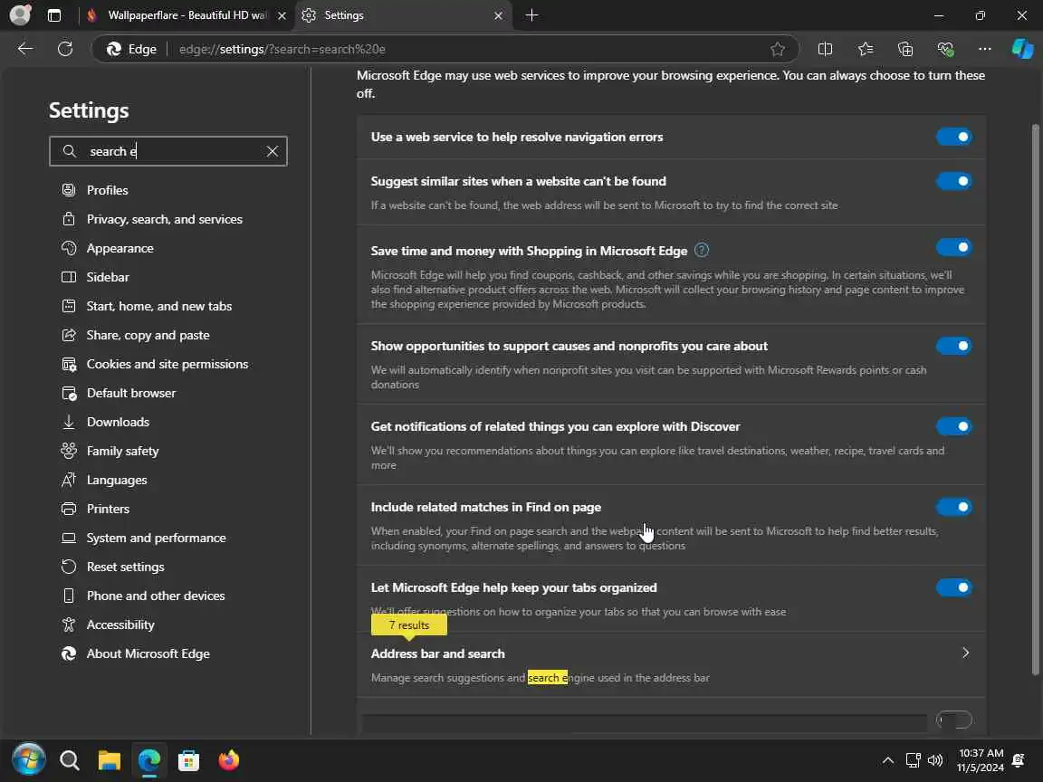Image resolution: width=1043 pixels, height=782 pixels.
Task: Toggle keep your tabs organized setting
Action: pyautogui.click(x=954, y=587)
